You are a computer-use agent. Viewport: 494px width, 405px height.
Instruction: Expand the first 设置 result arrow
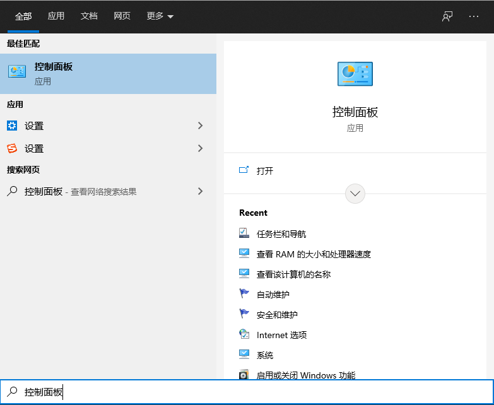201,126
